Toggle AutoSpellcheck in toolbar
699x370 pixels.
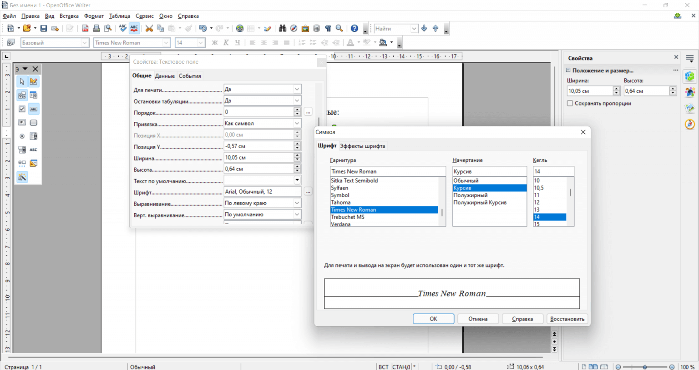(x=134, y=29)
